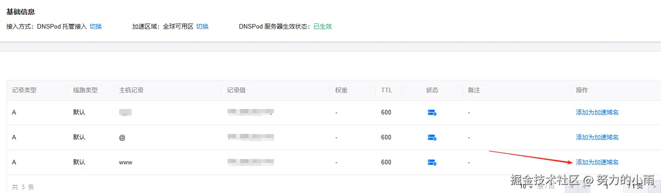
Task: Click the 主机记录 column header
Action: pyautogui.click(x=131, y=90)
